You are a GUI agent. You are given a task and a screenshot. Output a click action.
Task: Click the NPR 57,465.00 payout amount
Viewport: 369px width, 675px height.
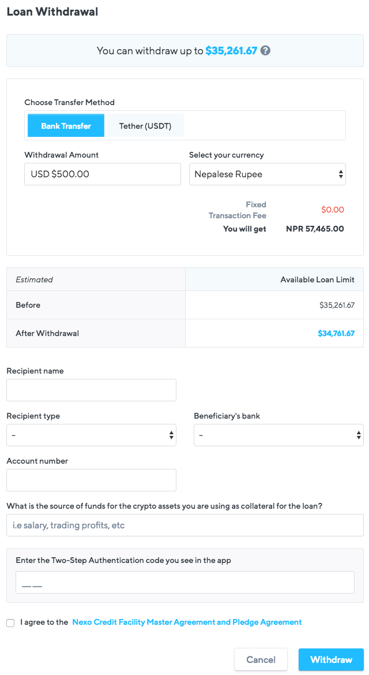click(x=315, y=229)
